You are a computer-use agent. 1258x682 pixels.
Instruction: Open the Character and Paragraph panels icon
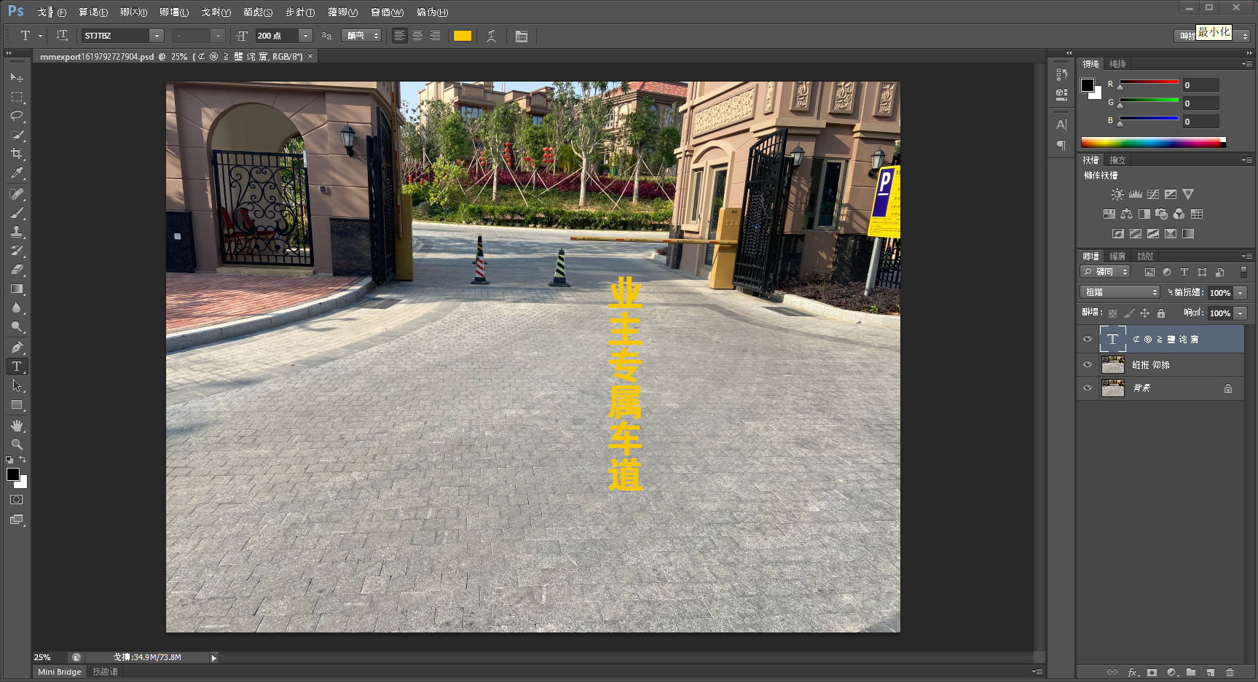[x=522, y=36]
